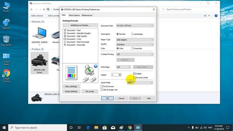Switch to the Main tab
This screenshot has height=131, width=233.
tap(64, 15)
